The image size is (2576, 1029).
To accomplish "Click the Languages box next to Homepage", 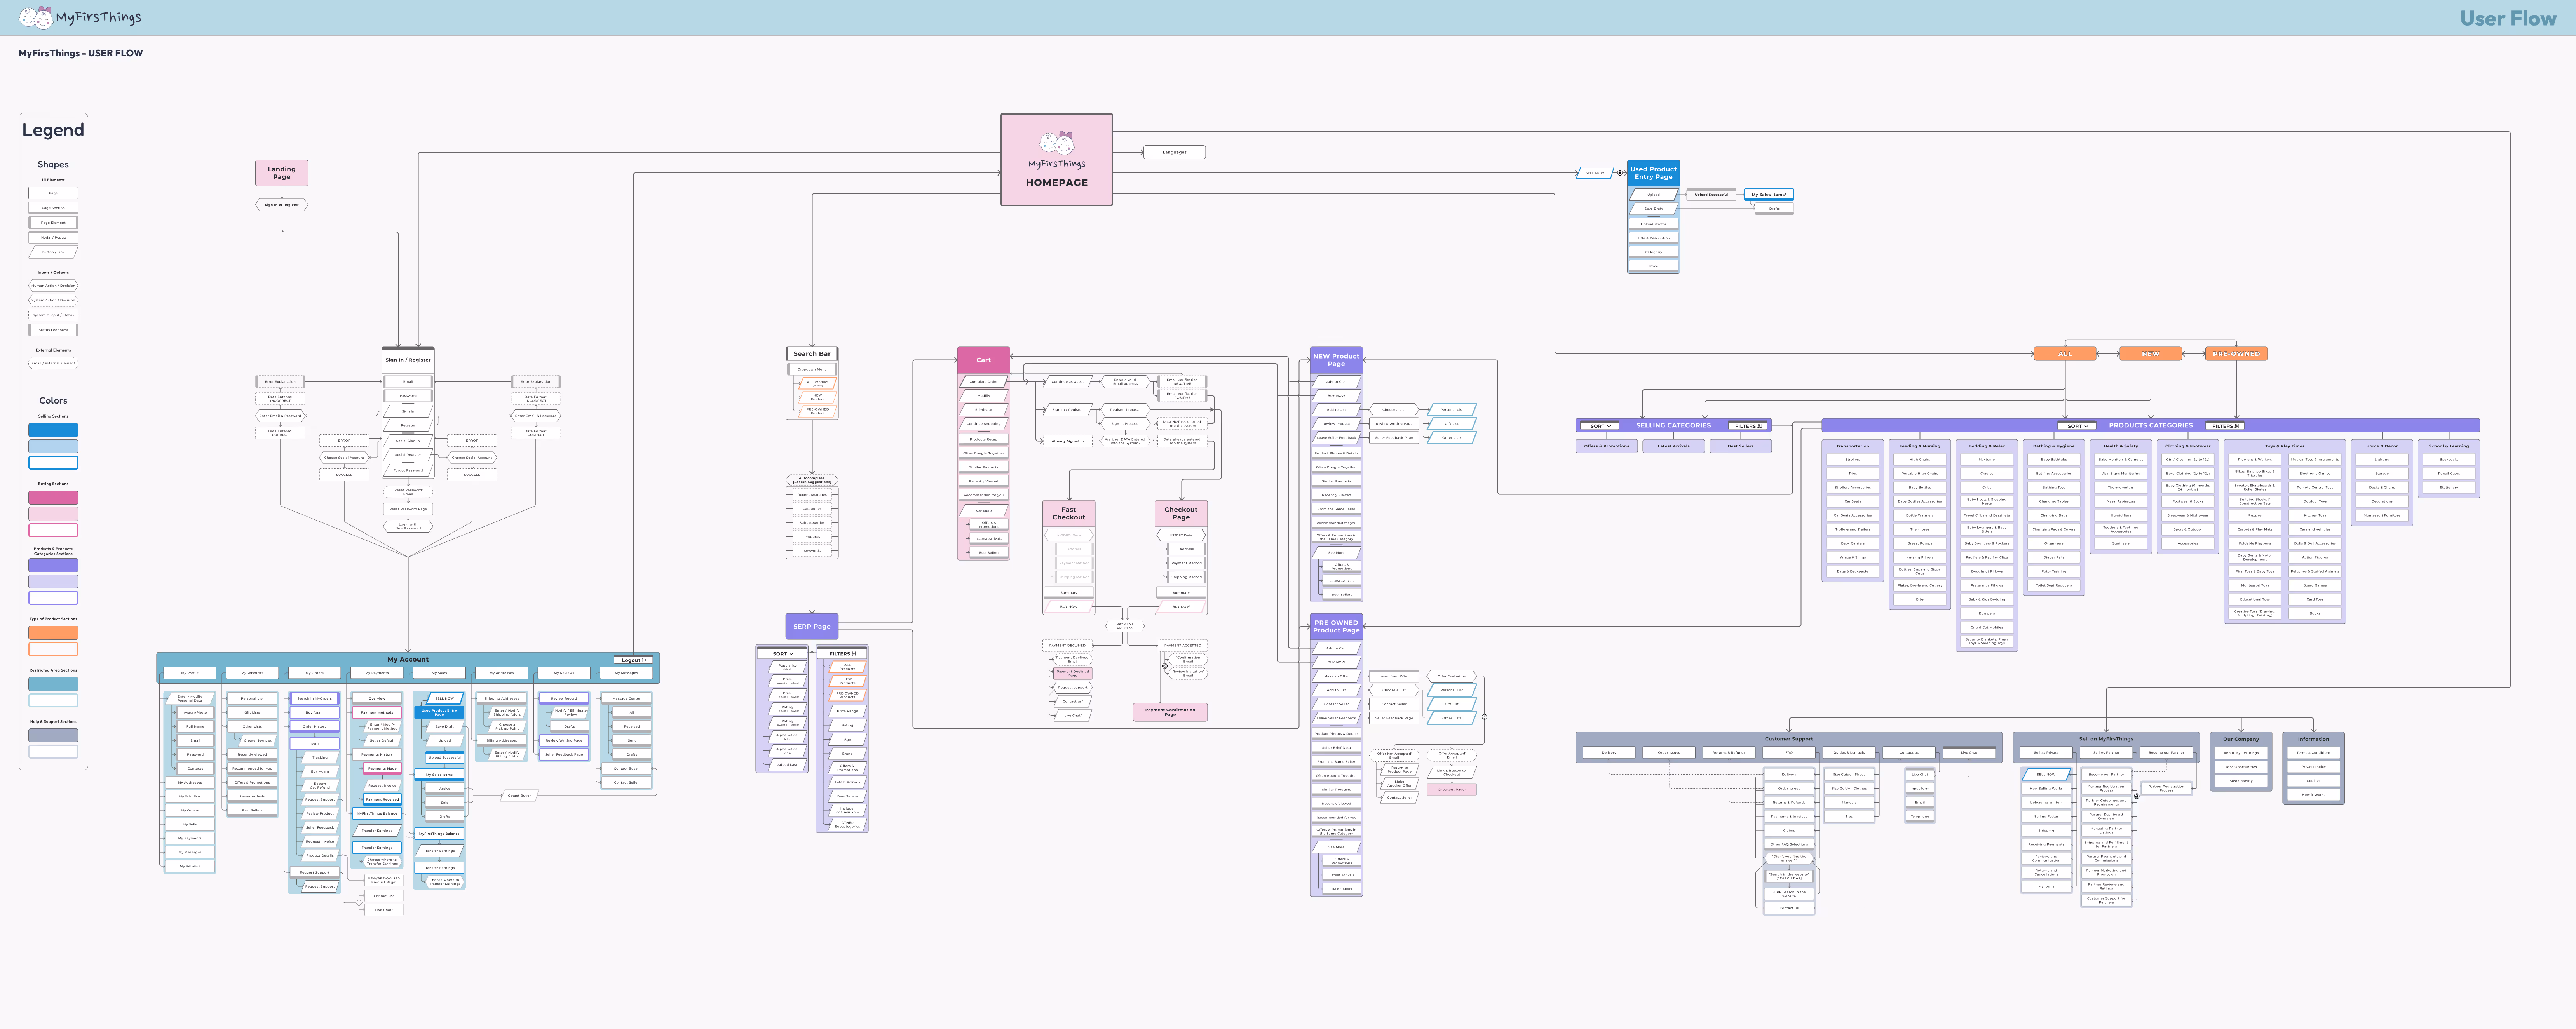I will [1174, 152].
